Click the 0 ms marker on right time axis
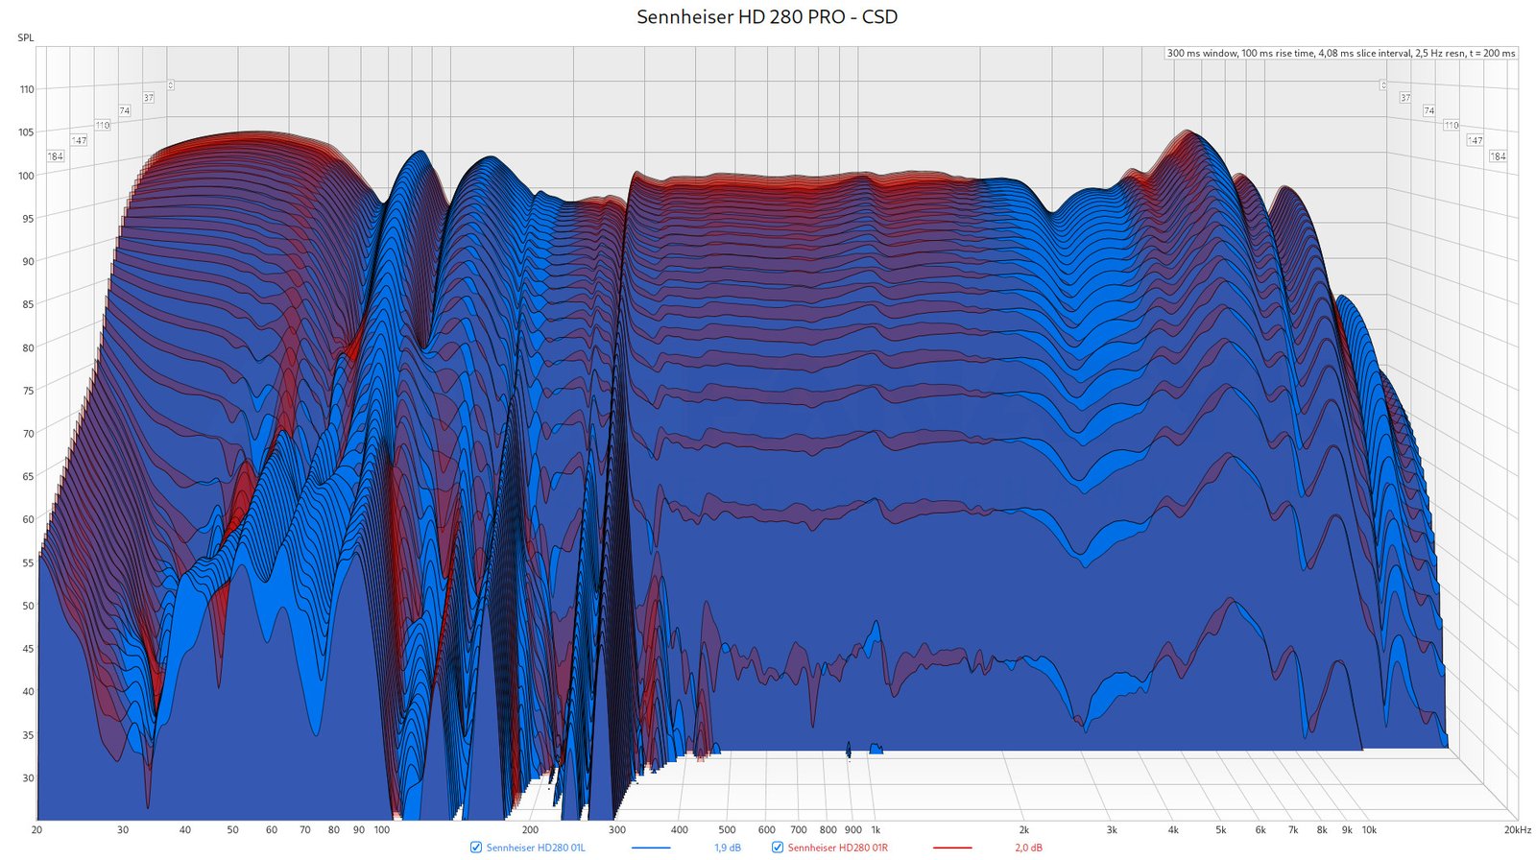1536x860 pixels. tap(1383, 85)
